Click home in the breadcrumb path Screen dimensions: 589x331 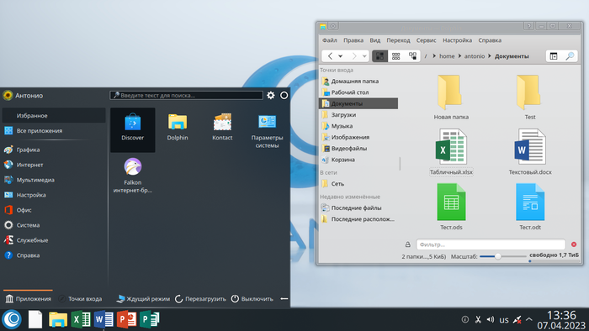(447, 56)
